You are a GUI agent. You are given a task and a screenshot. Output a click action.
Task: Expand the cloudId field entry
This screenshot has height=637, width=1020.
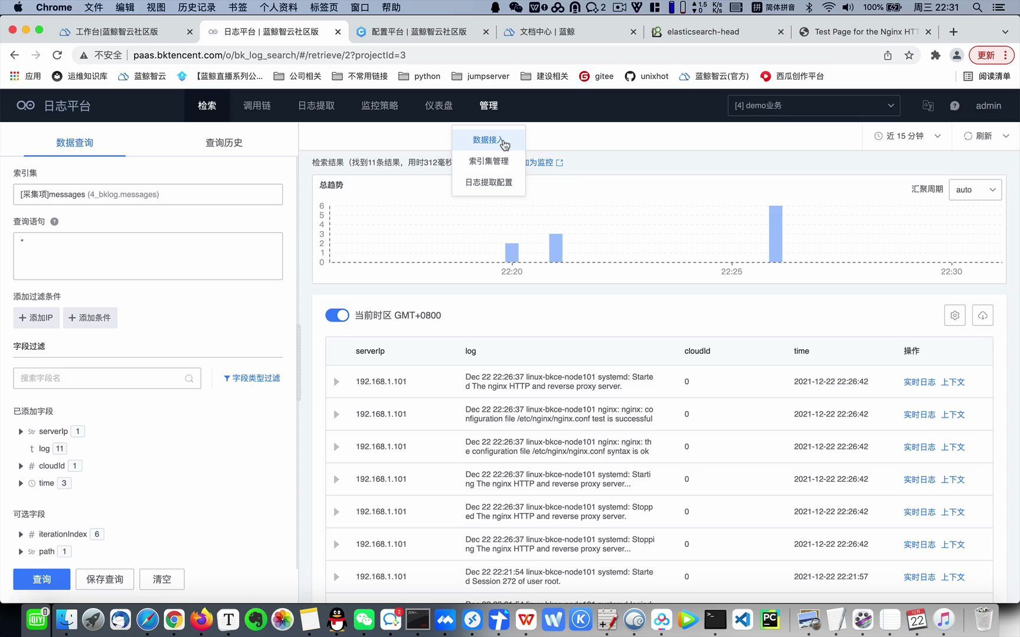[x=21, y=466]
